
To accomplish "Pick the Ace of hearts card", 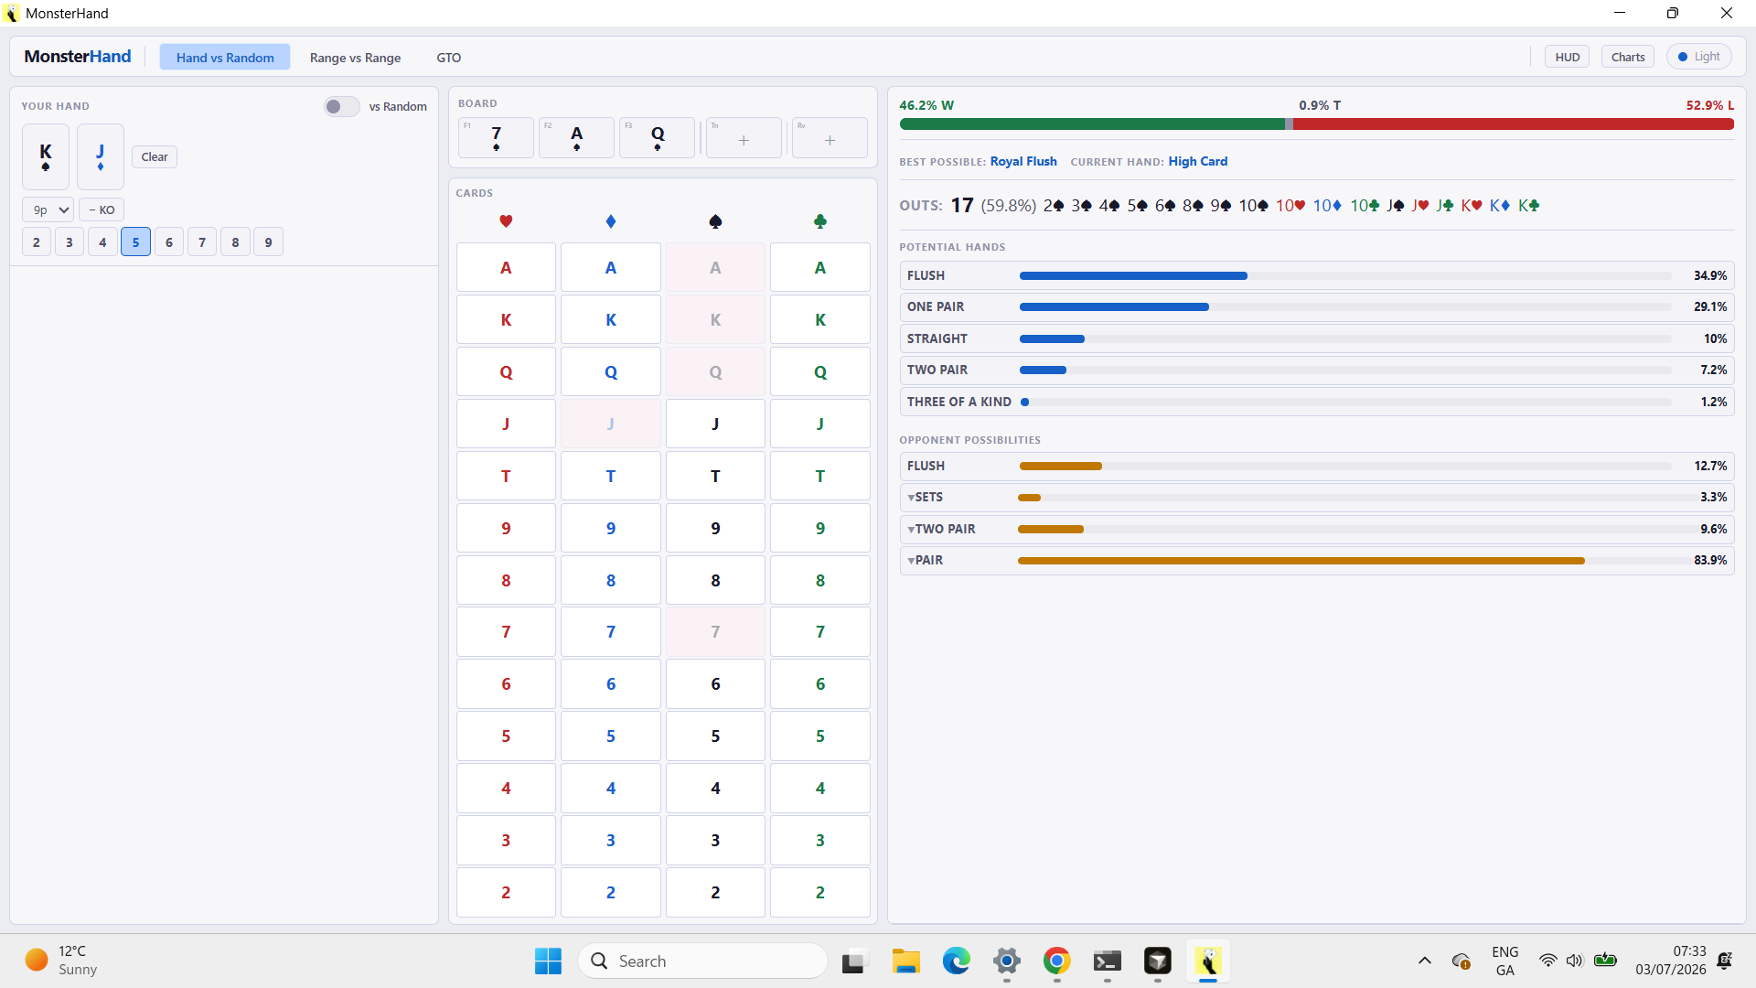I will click(x=506, y=267).
